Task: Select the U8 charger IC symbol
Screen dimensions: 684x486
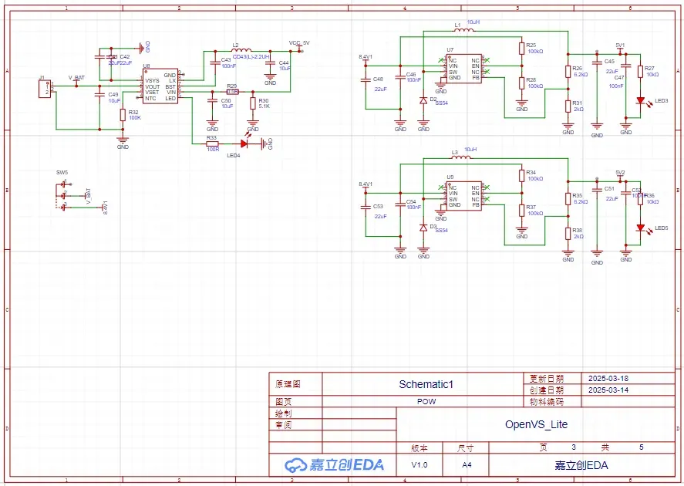Action: [x=160, y=86]
